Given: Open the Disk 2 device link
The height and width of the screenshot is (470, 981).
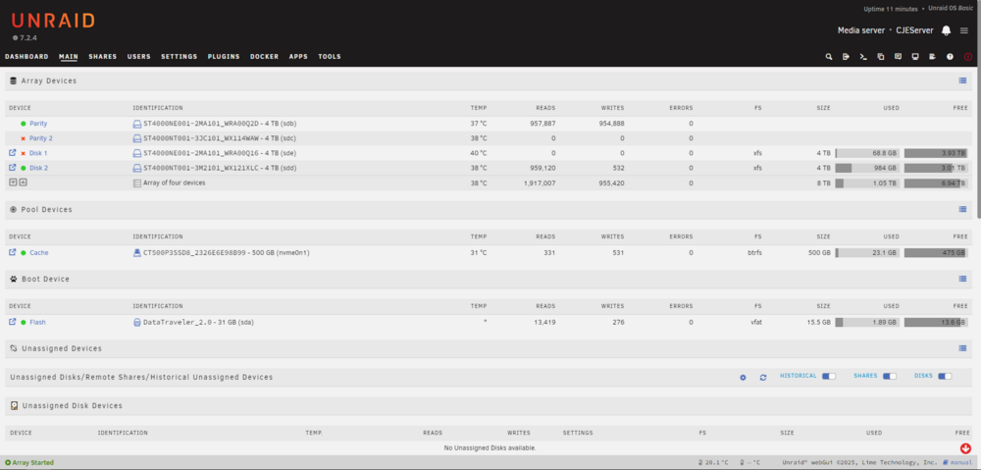Looking at the screenshot, I should click(x=39, y=169).
